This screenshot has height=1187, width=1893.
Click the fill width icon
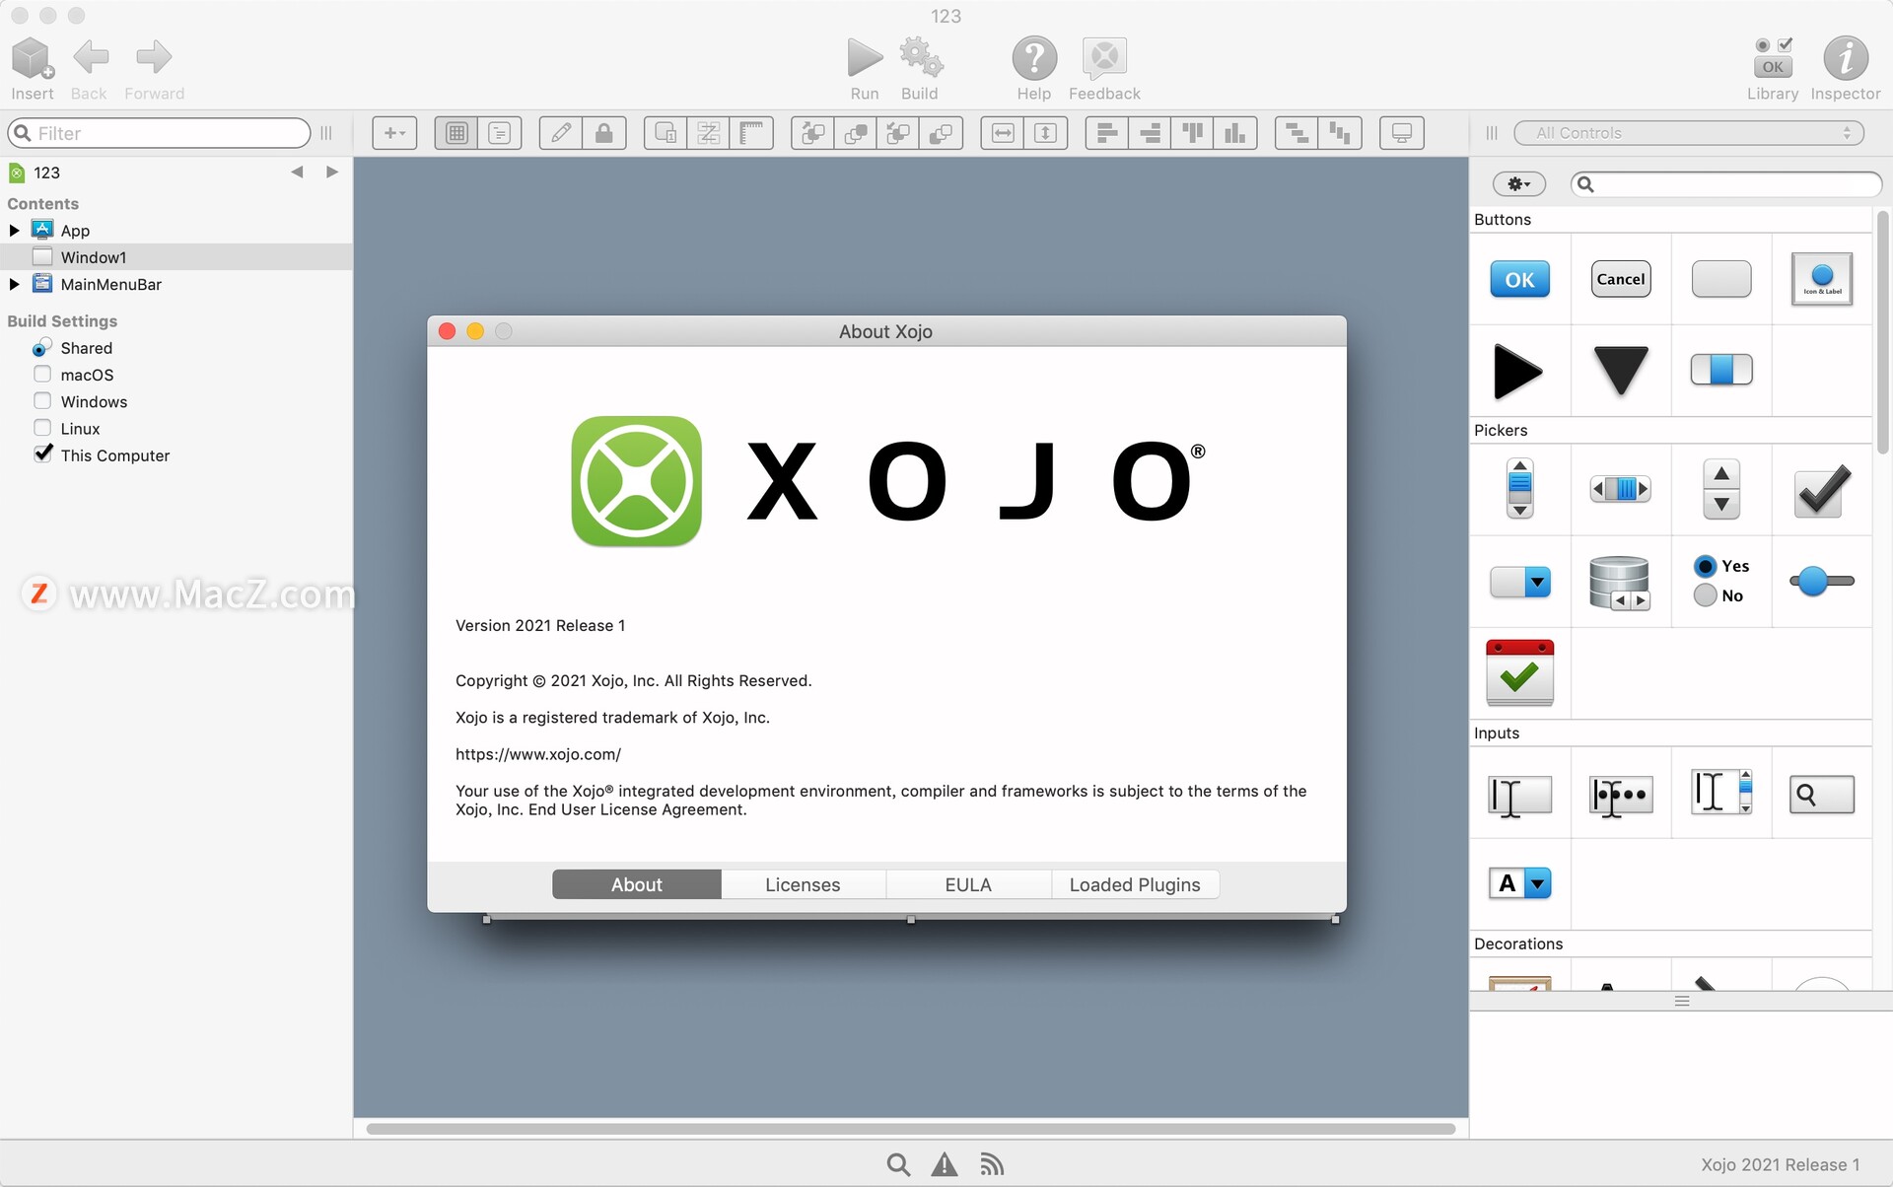click(1003, 133)
